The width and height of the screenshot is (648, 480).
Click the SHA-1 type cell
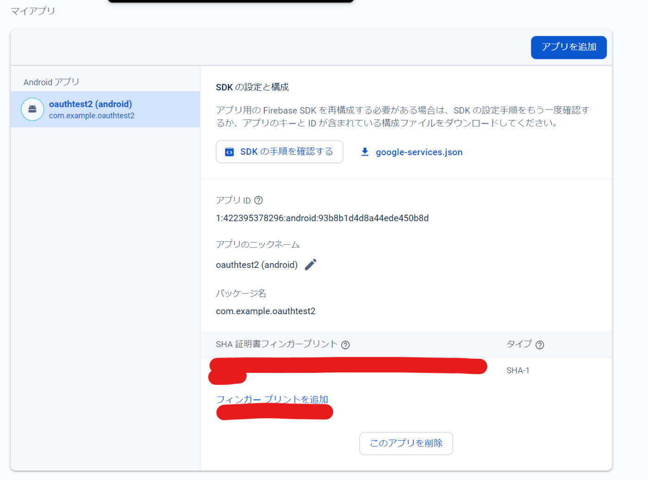(x=518, y=371)
